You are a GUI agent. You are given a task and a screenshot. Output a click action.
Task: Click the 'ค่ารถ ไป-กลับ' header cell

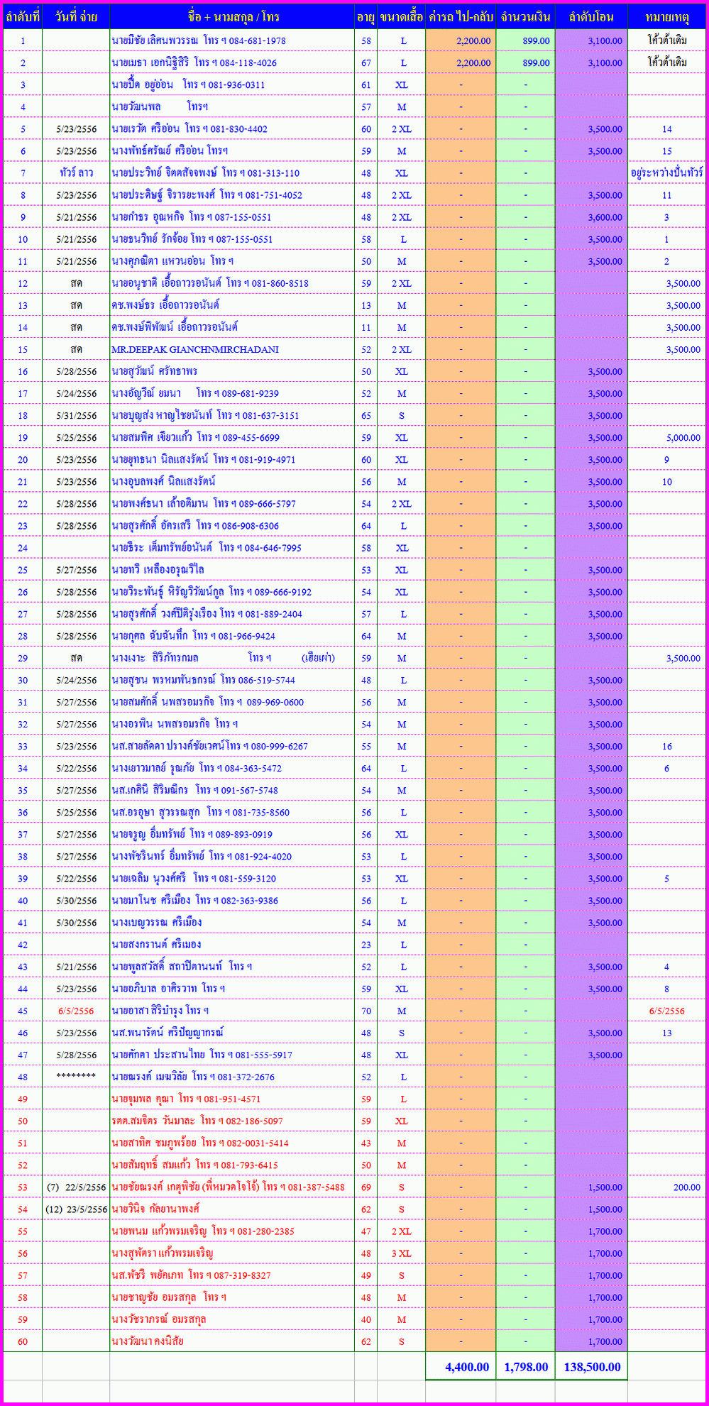pos(461,17)
